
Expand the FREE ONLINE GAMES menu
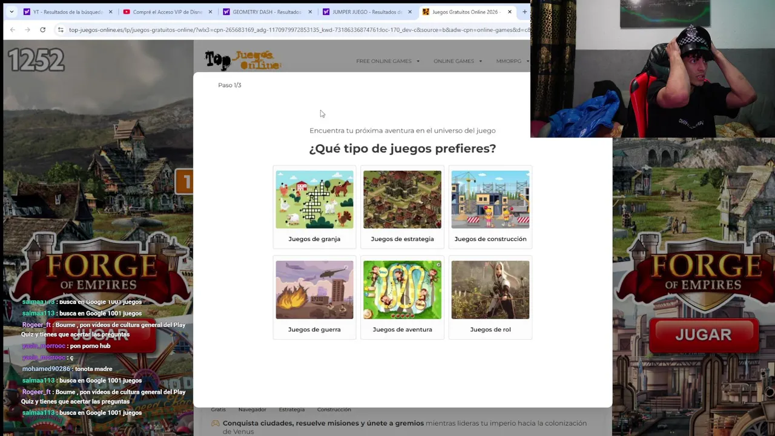click(x=387, y=61)
